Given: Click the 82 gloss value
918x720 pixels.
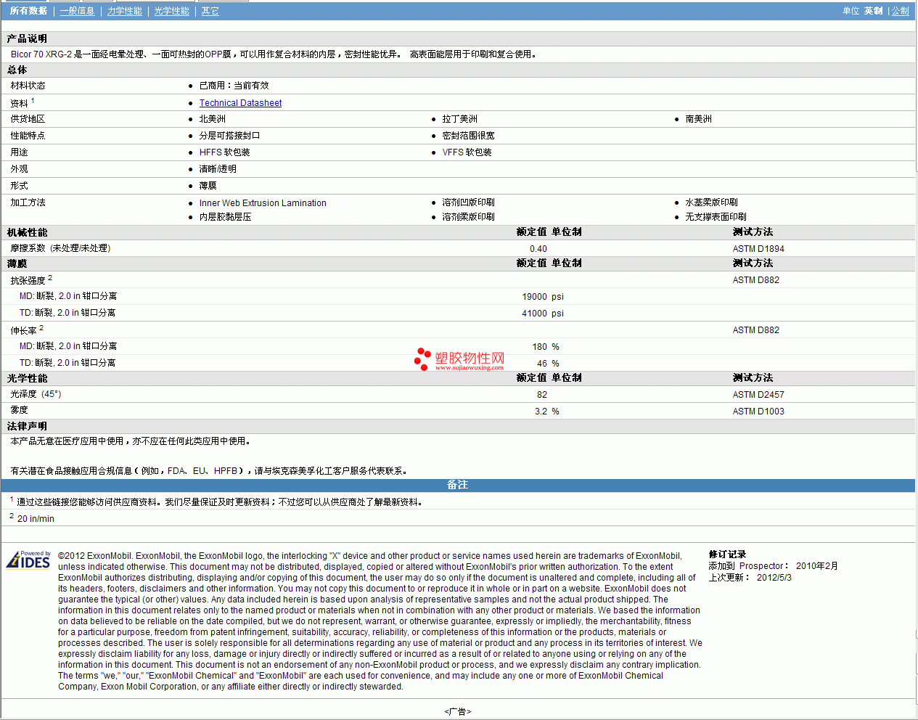Looking at the screenshot, I should [542, 395].
